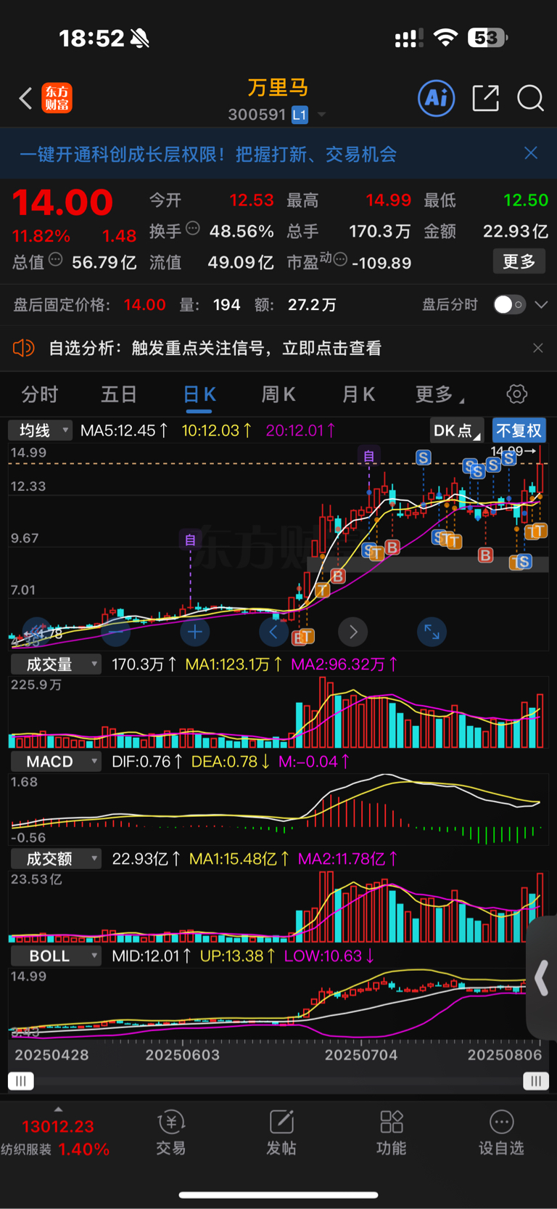
Task: Move chart right with arrow icon
Action: coord(353,632)
